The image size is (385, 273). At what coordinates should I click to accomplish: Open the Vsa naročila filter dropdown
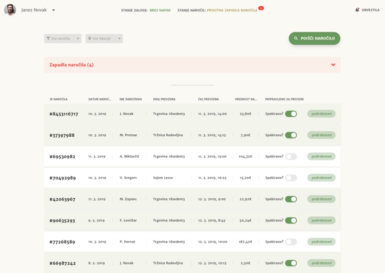coord(63,39)
